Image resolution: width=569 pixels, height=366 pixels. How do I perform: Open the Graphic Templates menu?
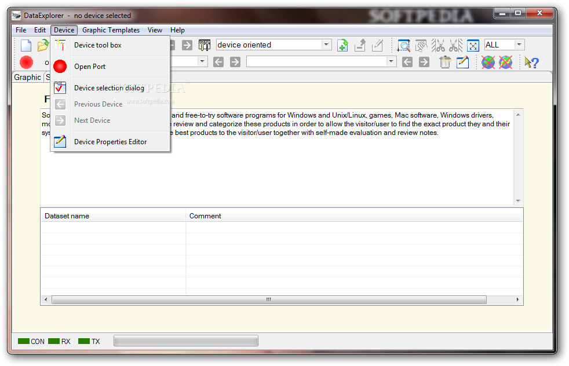click(111, 30)
